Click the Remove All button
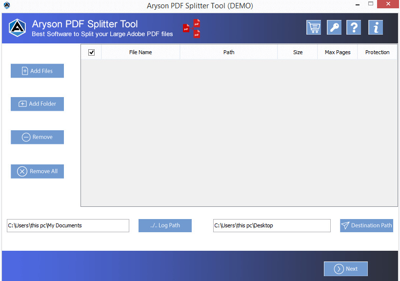The width and height of the screenshot is (400, 281). pyautogui.click(x=37, y=171)
